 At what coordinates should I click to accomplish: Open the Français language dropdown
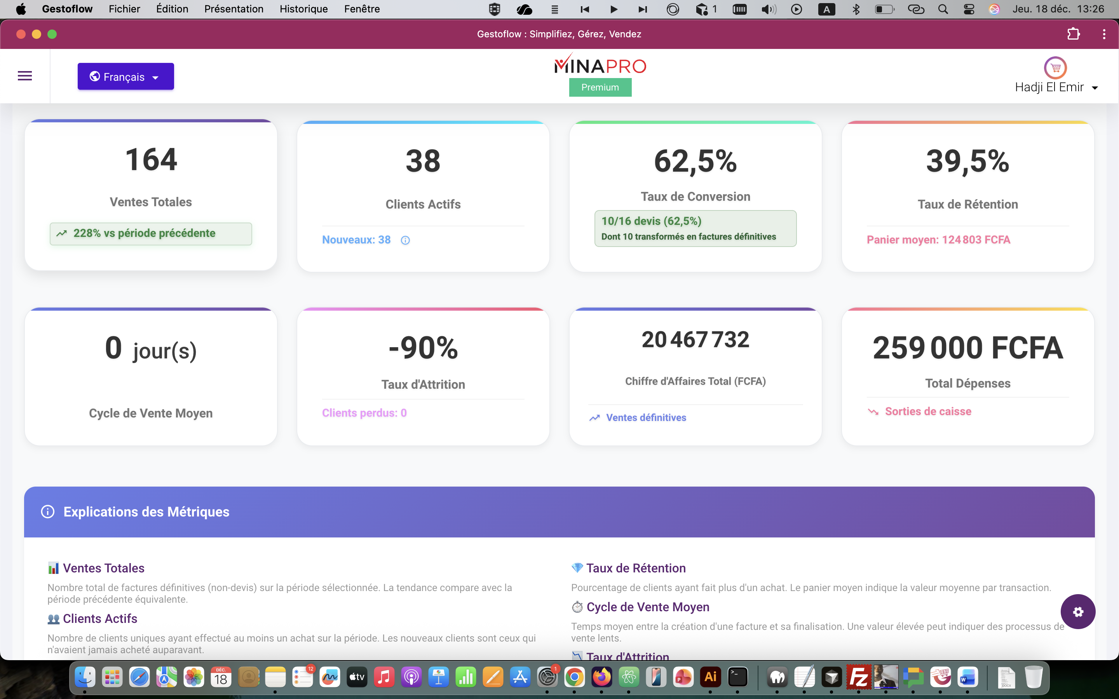(x=125, y=76)
